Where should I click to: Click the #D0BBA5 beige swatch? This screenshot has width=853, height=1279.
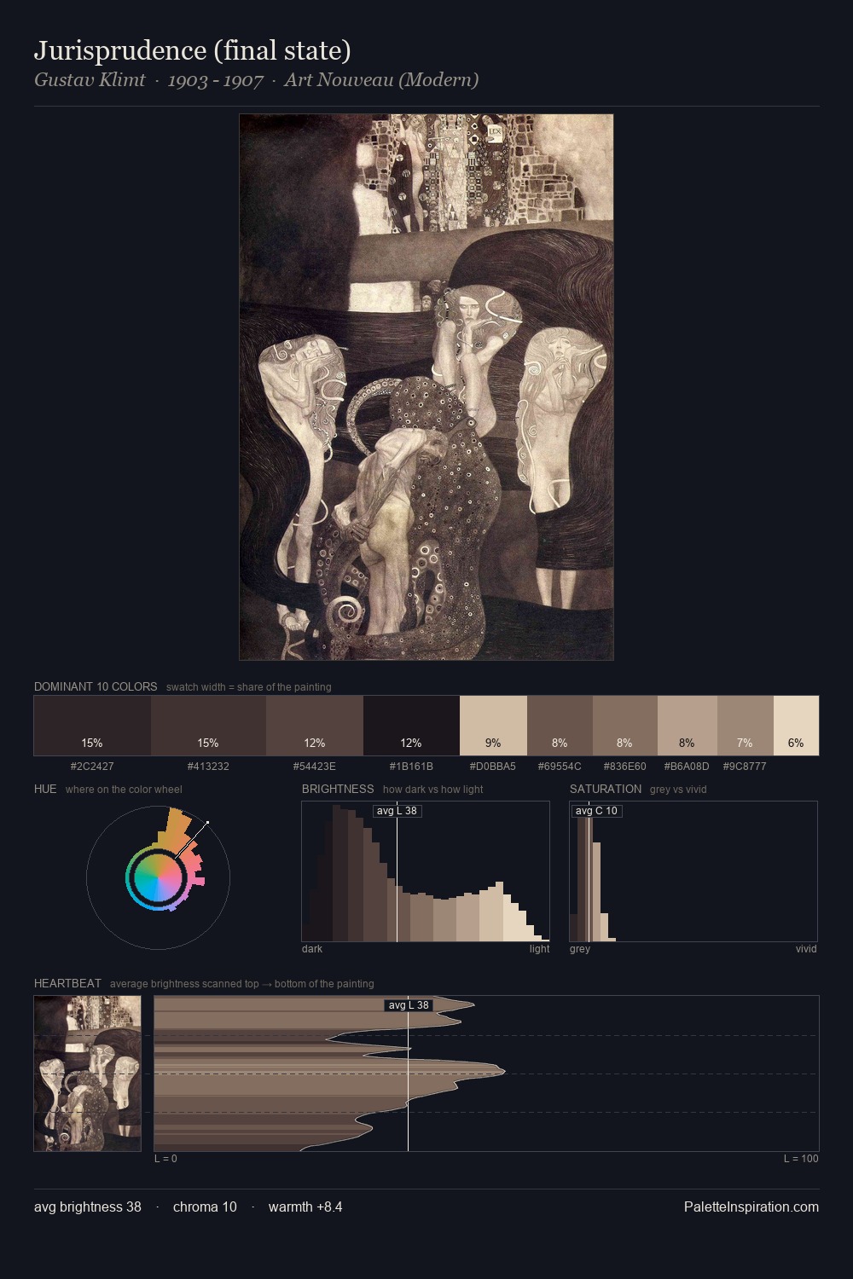[493, 726]
